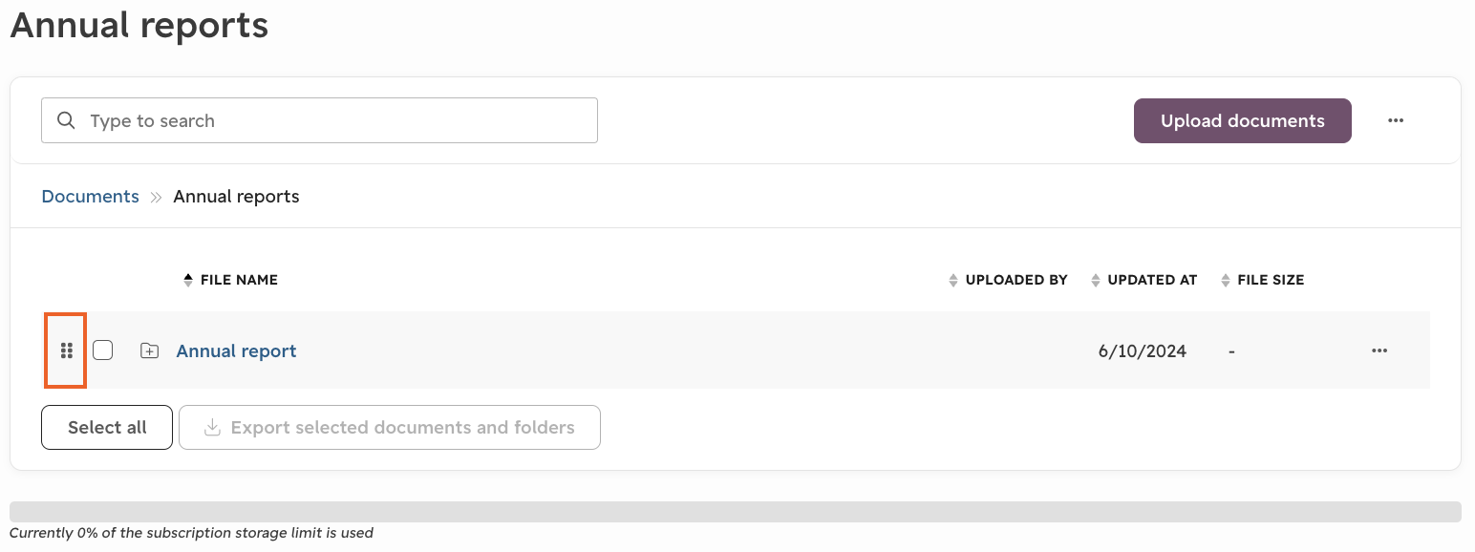Go to the Documents breadcrumb
The width and height of the screenshot is (1475, 552).
click(90, 196)
